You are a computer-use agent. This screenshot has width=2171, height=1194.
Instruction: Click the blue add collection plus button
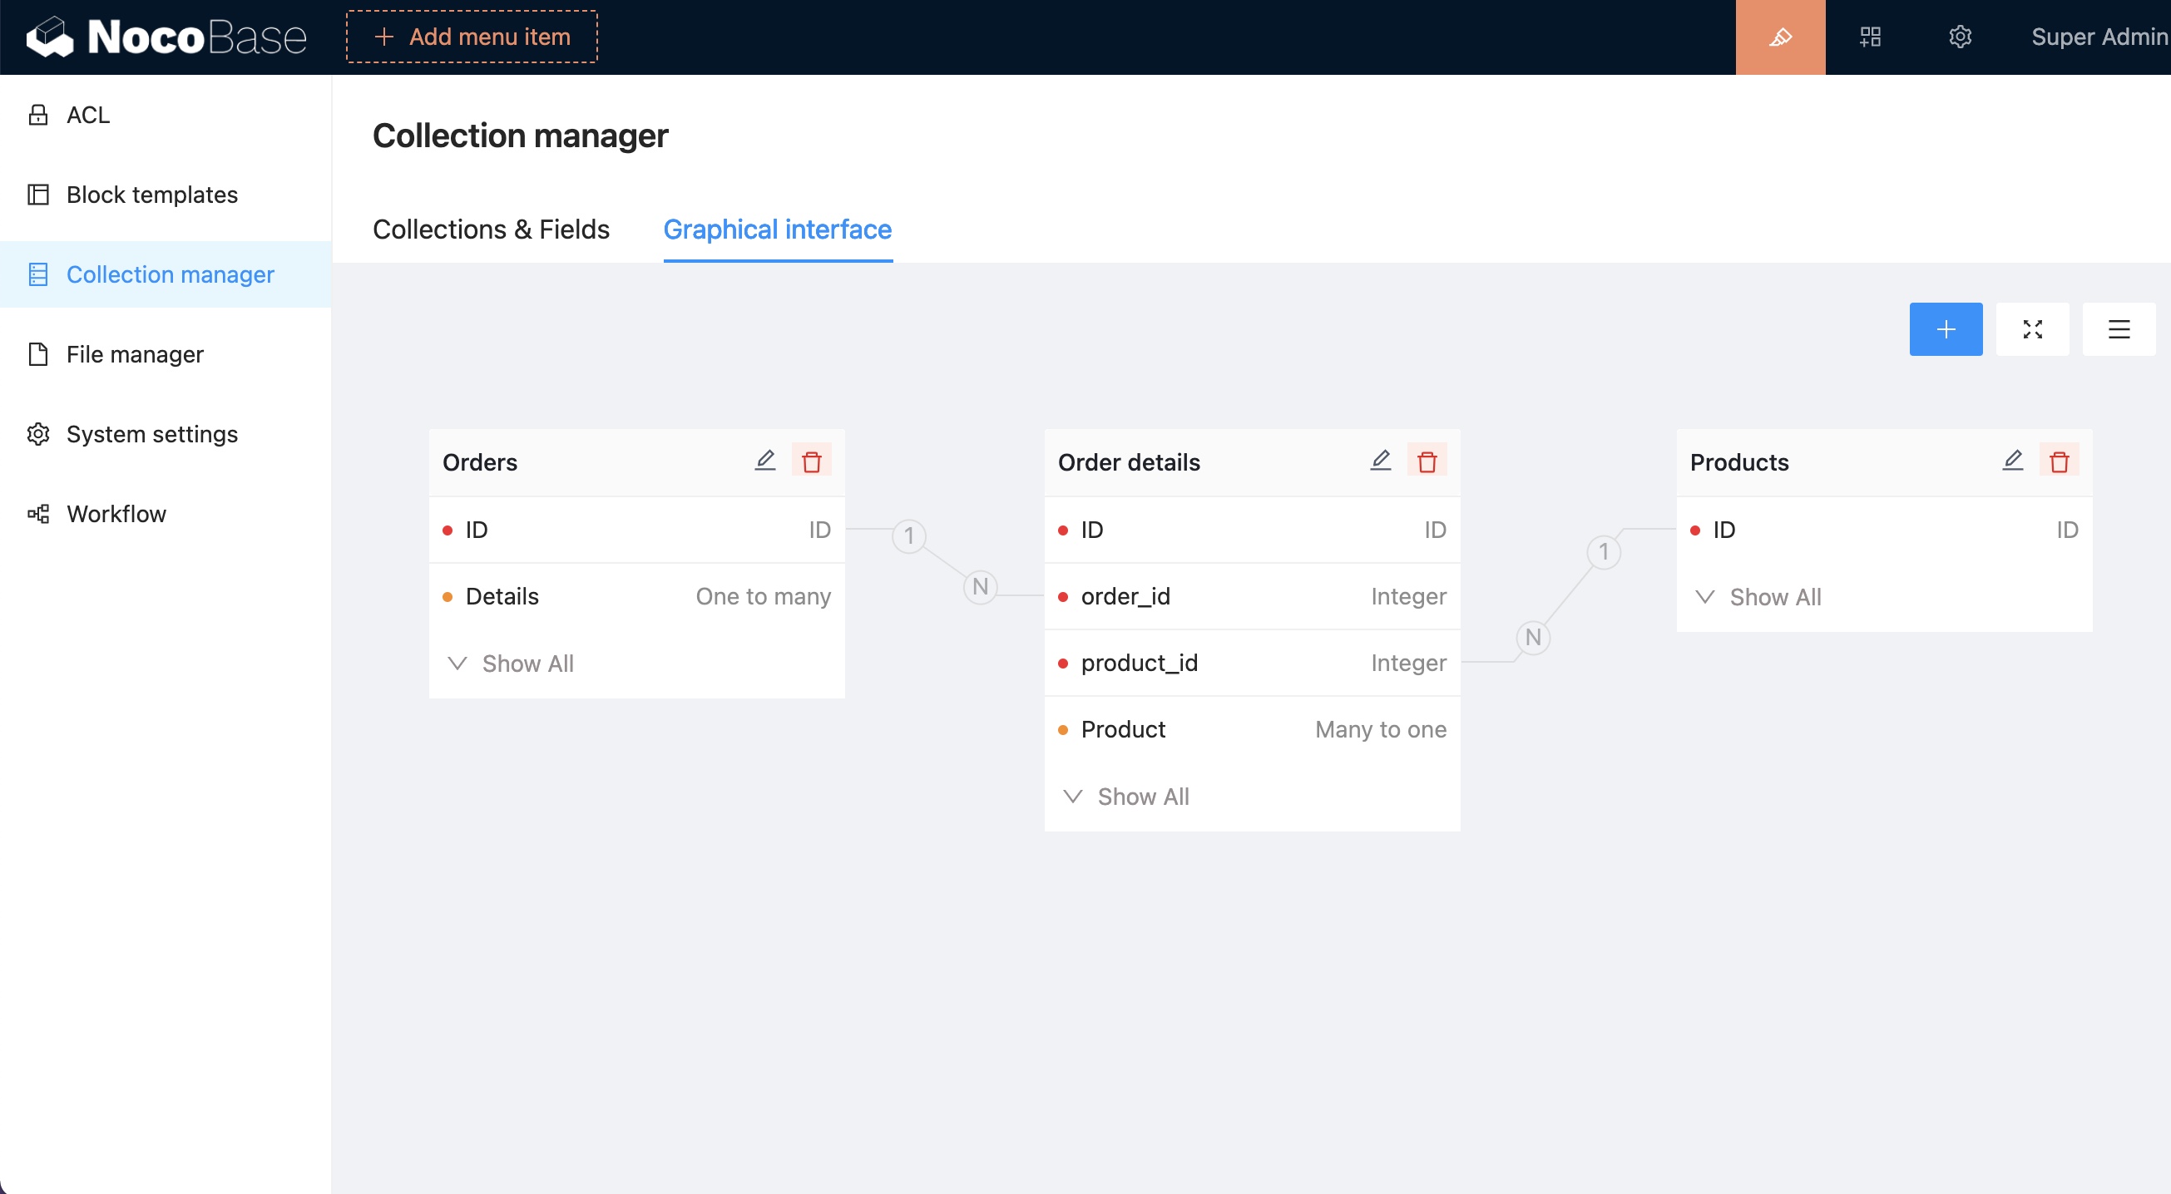[x=1945, y=329]
